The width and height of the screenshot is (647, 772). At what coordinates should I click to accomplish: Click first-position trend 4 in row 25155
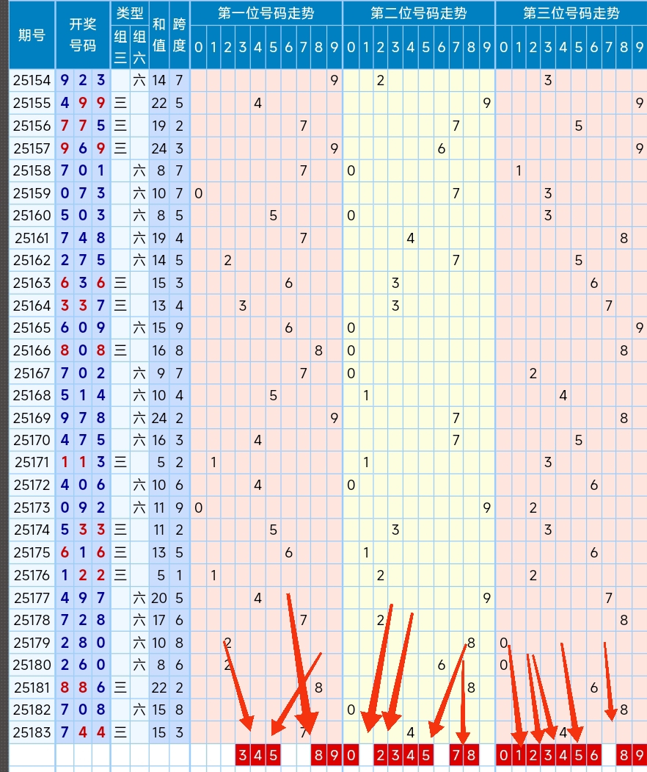tap(257, 103)
